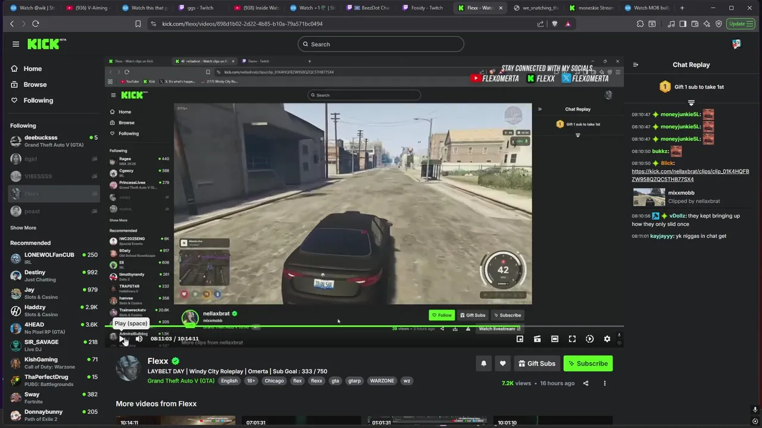The image size is (762, 428).
Task: Switch to the moneskie Stream tab
Action: pyautogui.click(x=591, y=8)
